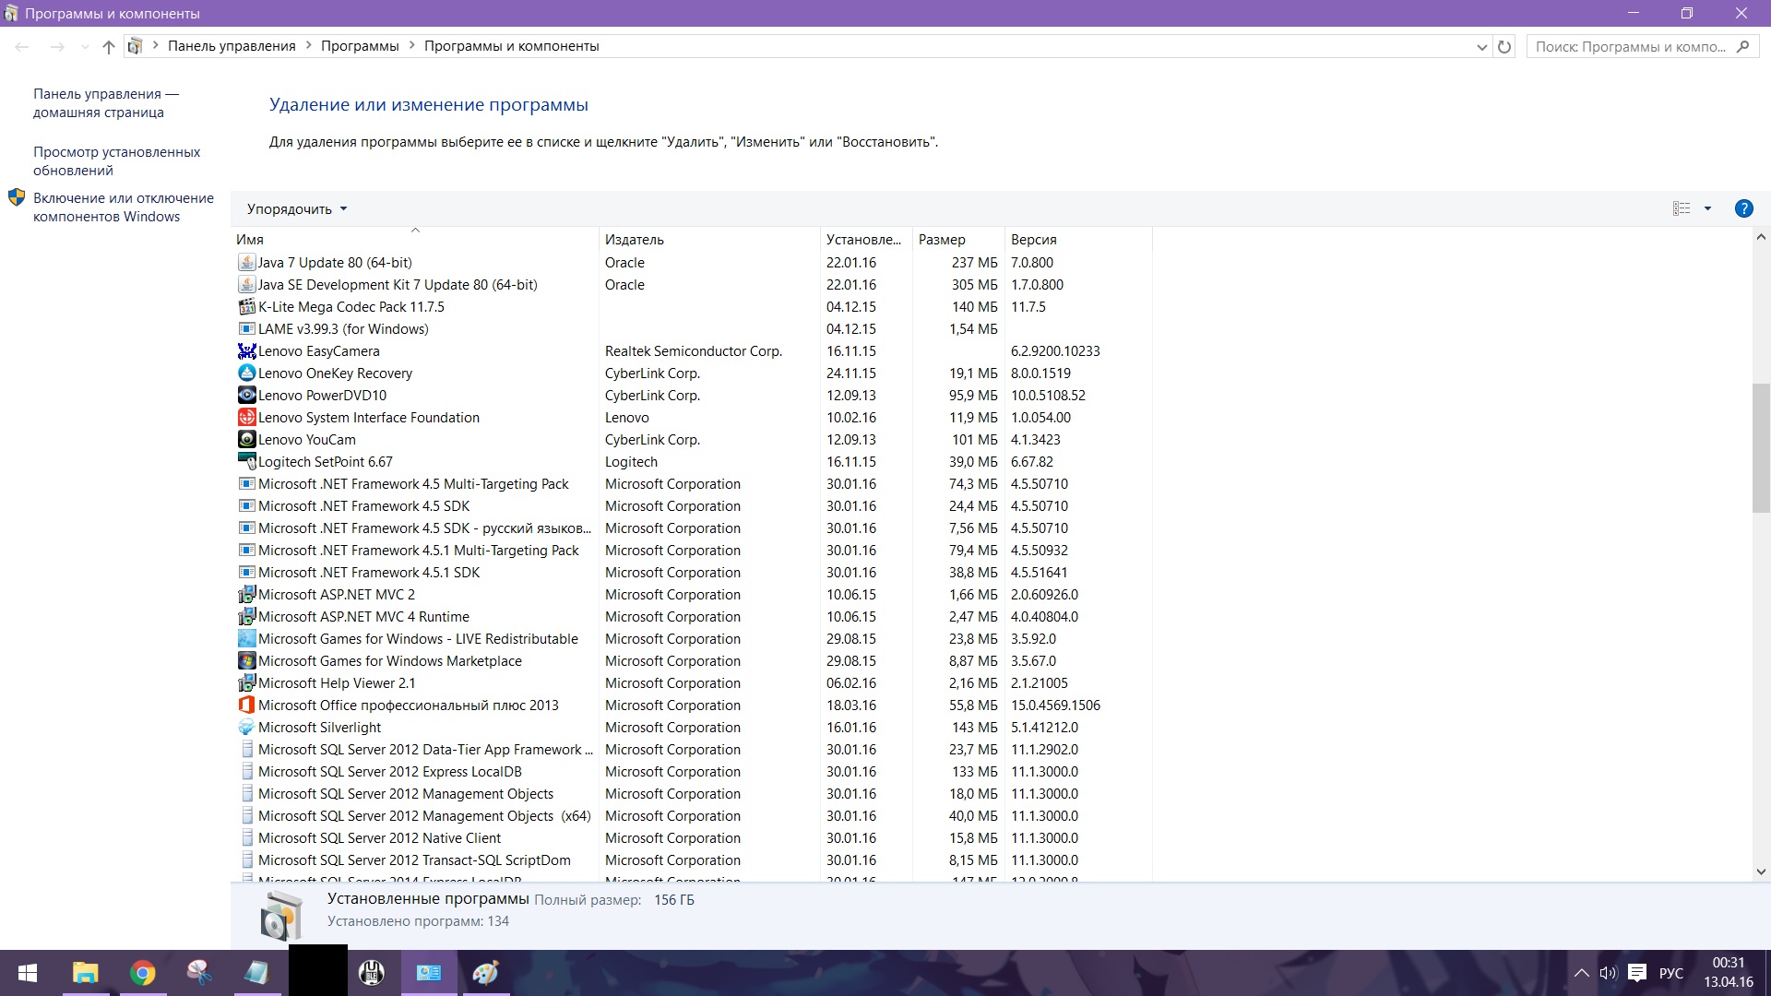Click the Microsoft Silverlight icon

pyautogui.click(x=246, y=728)
